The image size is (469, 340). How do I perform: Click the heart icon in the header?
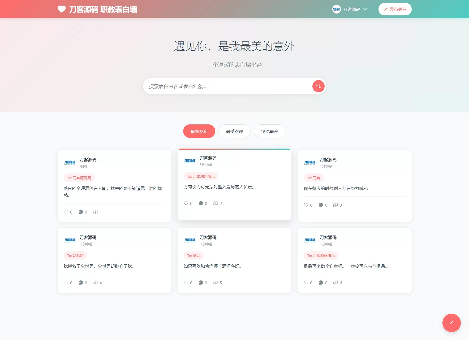pos(61,9)
